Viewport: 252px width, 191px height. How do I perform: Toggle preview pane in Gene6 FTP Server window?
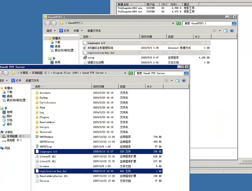pos(178,81)
